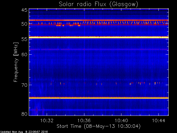Click the red-orange band just above 50 MHz
Screen dimensions: 177x133
point(99,20)
